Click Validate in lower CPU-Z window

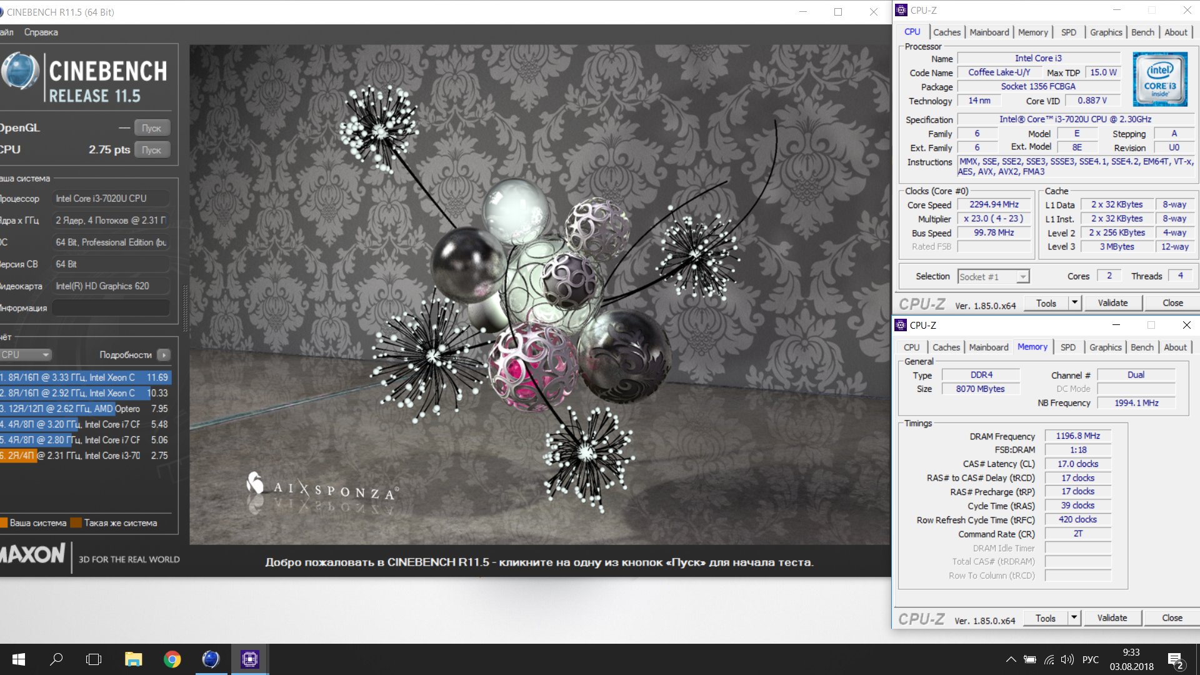click(x=1112, y=618)
